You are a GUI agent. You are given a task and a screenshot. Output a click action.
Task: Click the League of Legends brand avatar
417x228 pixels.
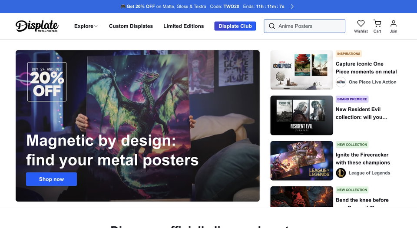[341, 173]
